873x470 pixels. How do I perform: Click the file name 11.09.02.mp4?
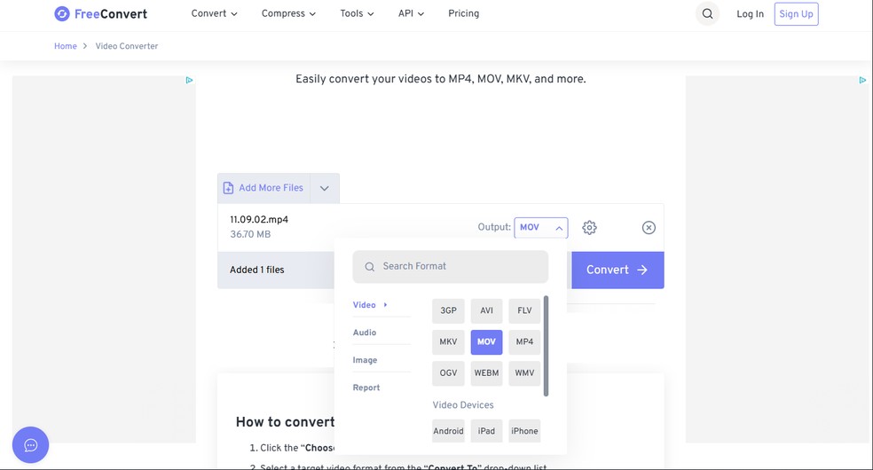(x=259, y=220)
